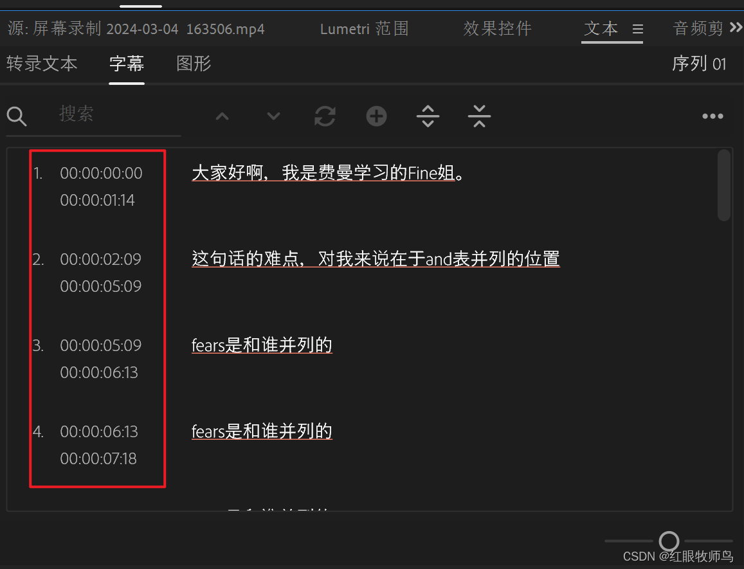The width and height of the screenshot is (744, 569).
Task: Select caption 3 text fears是和谁并列的
Action: pos(262,345)
